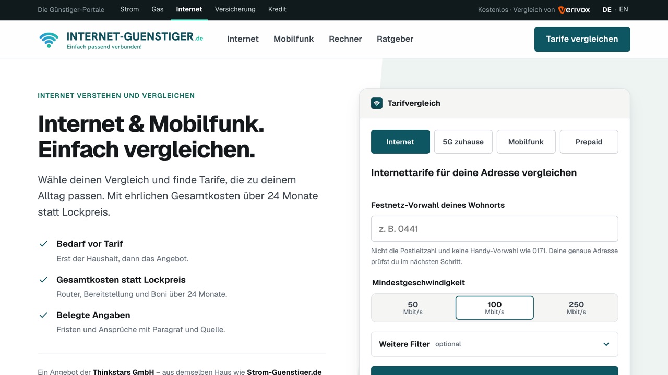Open the Kredit portal link
The width and height of the screenshot is (668, 375).
point(277,9)
